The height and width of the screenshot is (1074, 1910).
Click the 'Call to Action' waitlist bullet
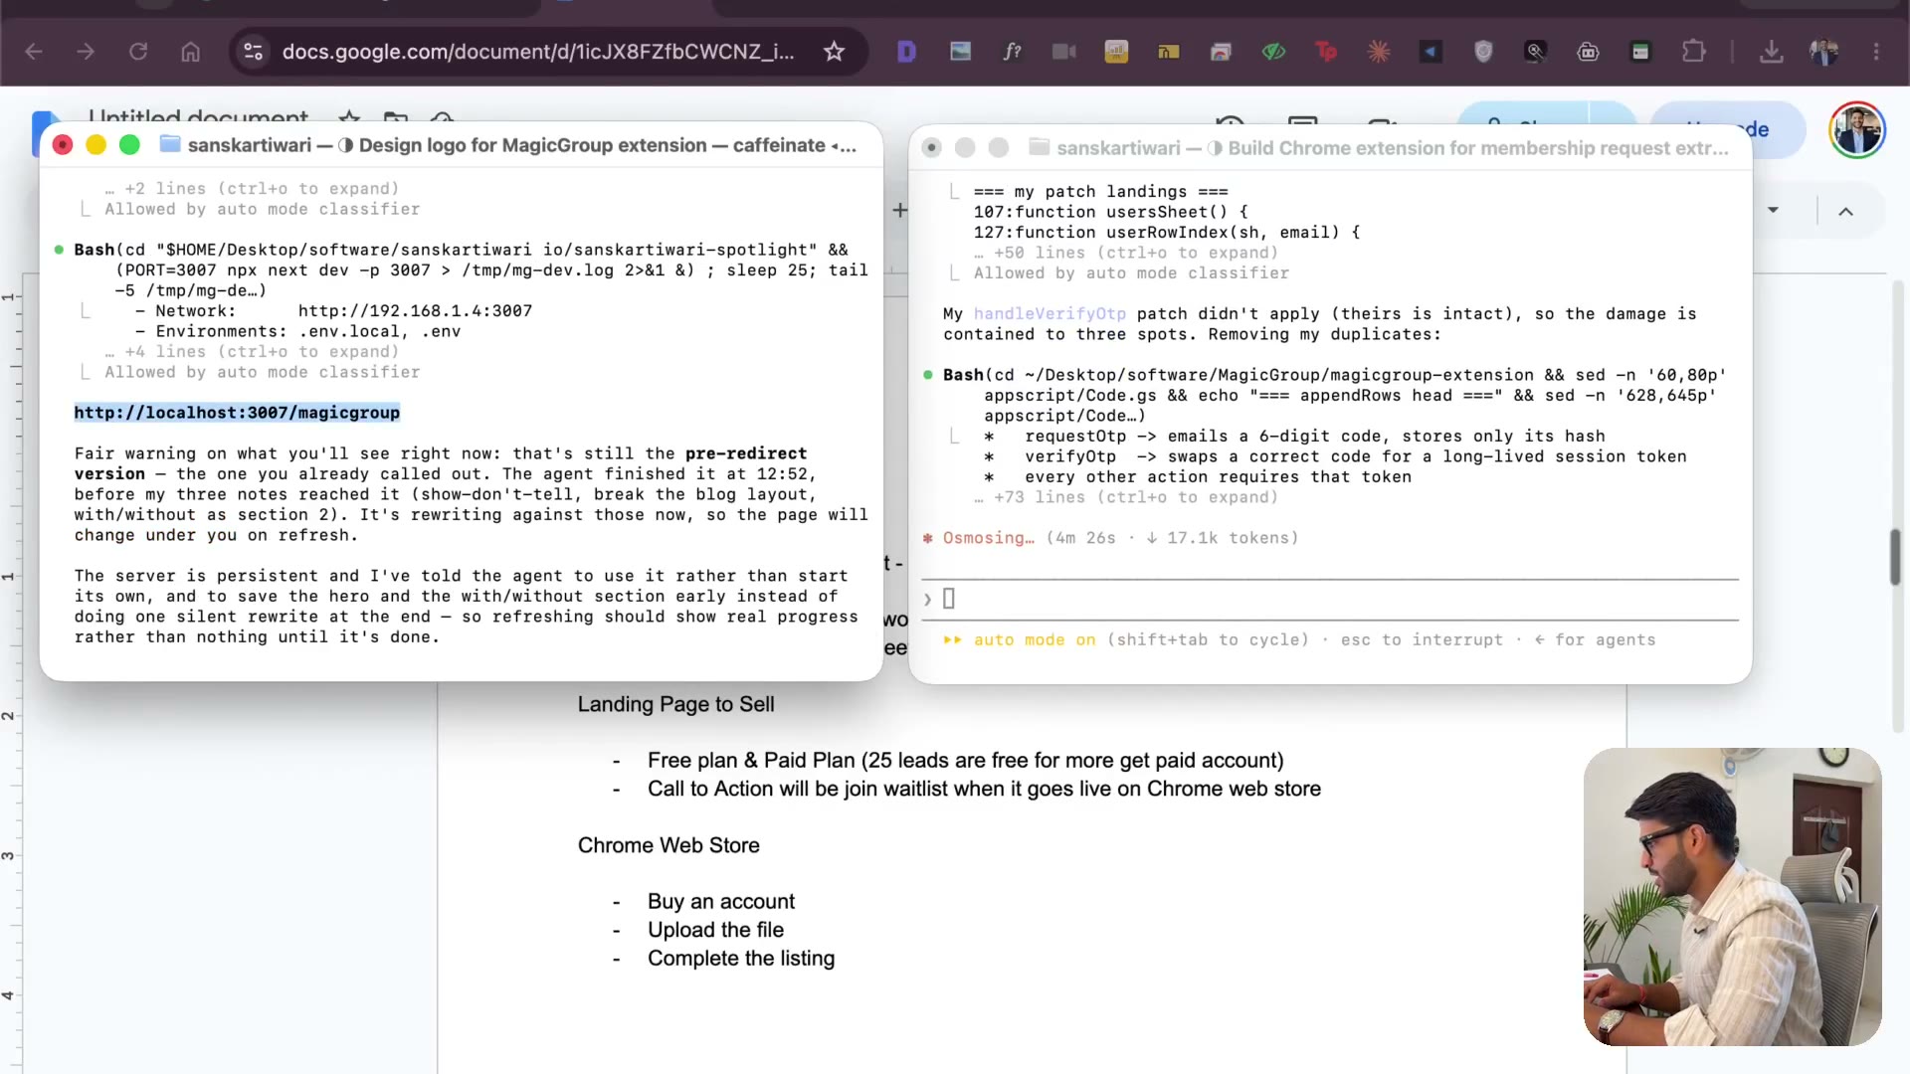coord(984,789)
